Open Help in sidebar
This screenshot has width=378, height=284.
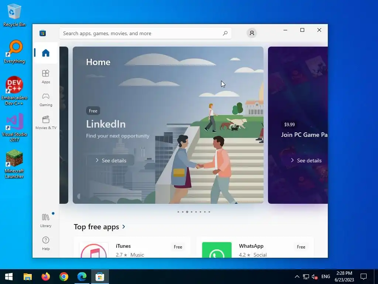46,243
